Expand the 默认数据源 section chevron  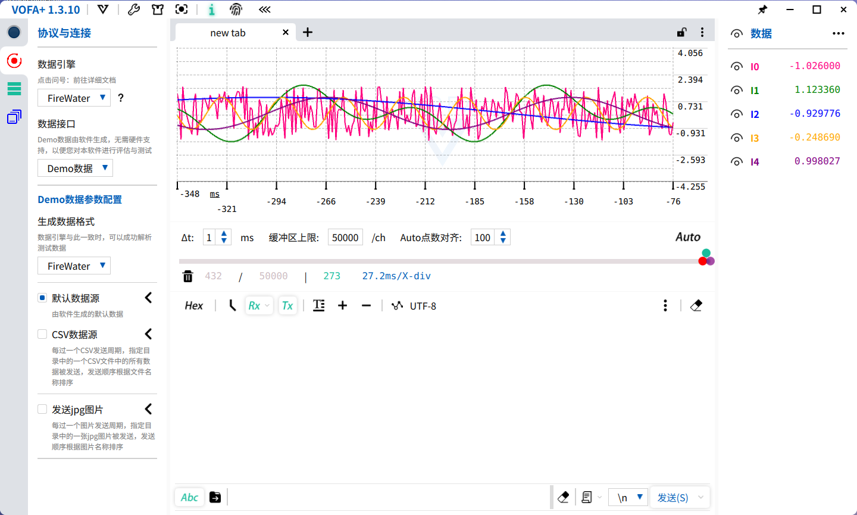(148, 298)
